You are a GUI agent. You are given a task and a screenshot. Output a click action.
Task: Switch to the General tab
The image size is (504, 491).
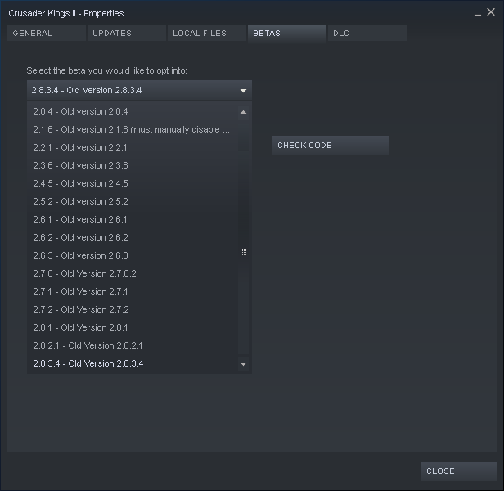[47, 33]
